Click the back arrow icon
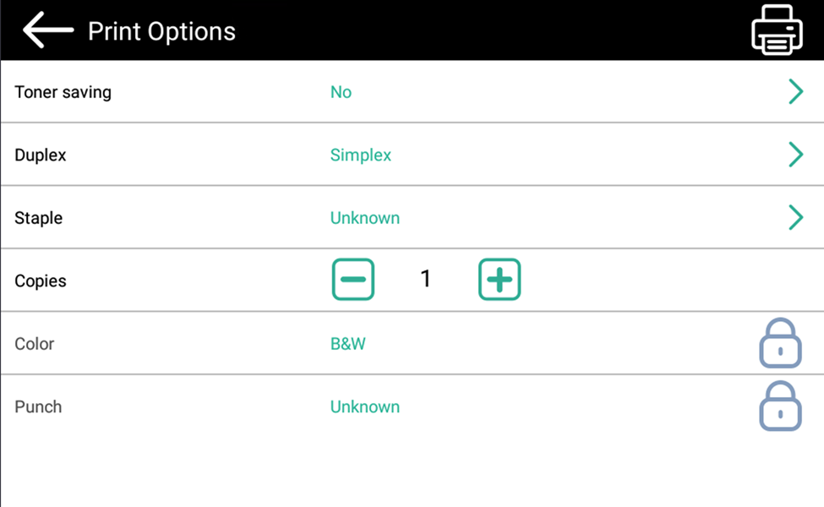Screen dimensions: 824x507 (x=47, y=30)
